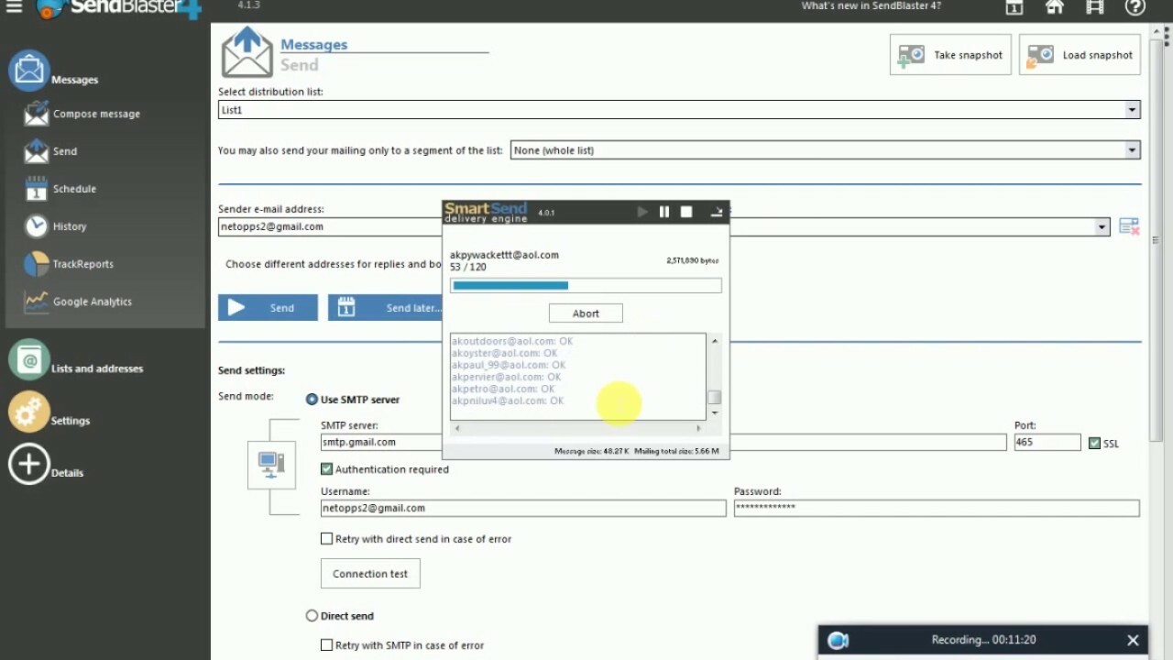Open Schedule in the sidebar
Screen dimensions: 1173x660
[74, 189]
